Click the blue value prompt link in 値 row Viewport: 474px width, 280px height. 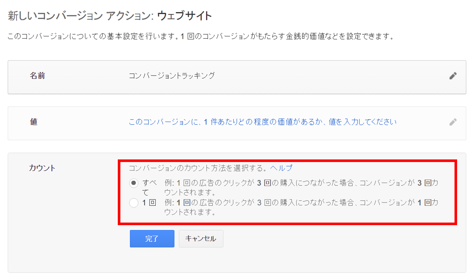[x=263, y=122]
